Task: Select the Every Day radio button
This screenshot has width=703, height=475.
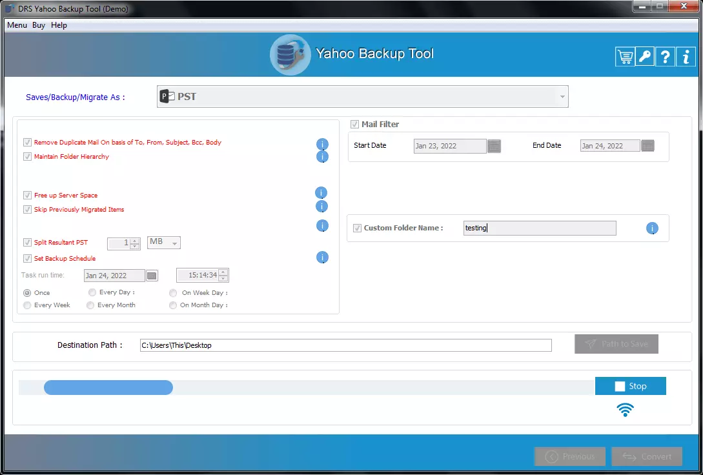Action: [x=92, y=292]
